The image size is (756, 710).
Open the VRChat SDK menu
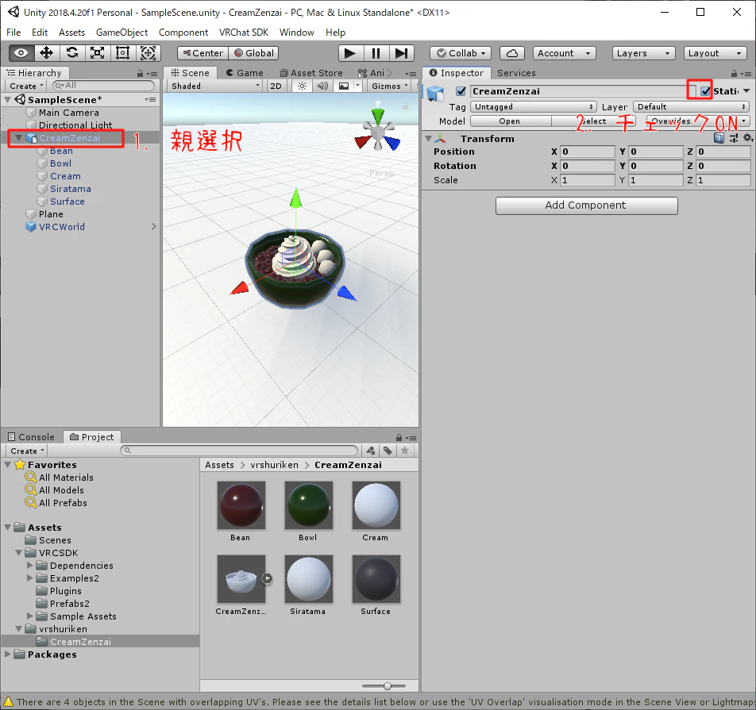pos(244,33)
